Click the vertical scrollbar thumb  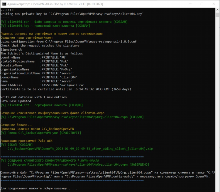(x=217, y=15)
